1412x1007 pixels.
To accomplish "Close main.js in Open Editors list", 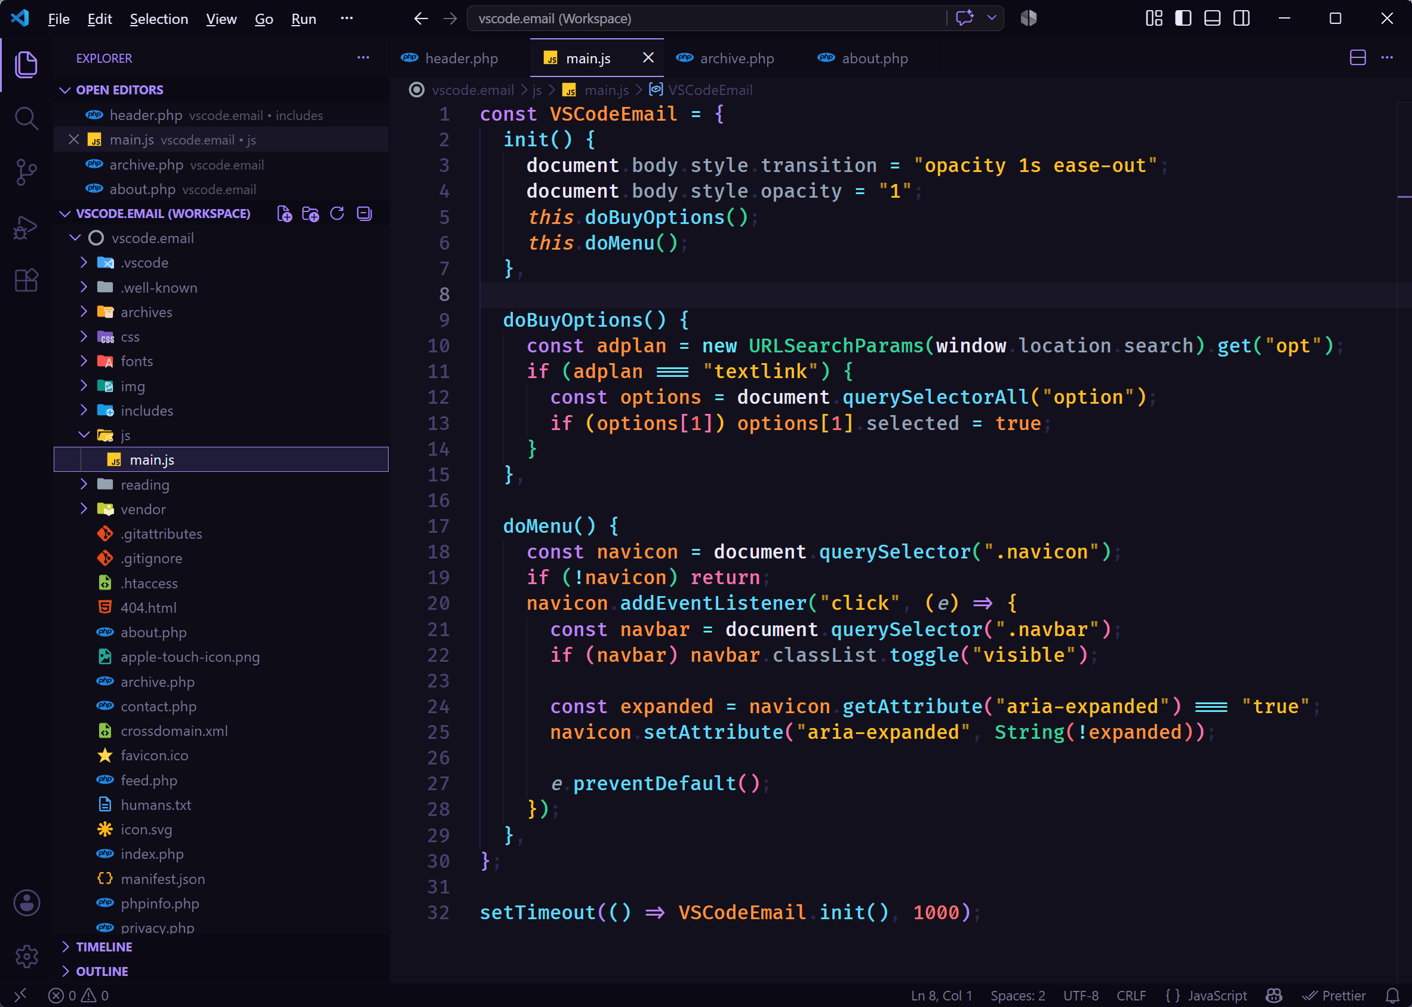I will click(74, 140).
